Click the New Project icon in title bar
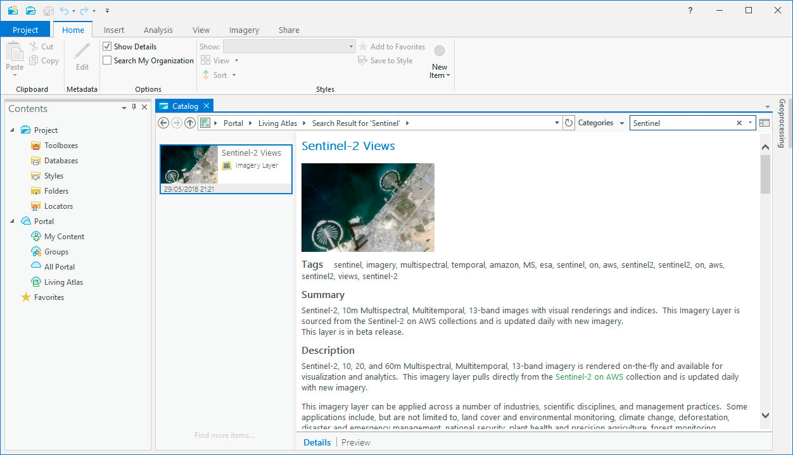Screen dimensions: 793x455 (13, 10)
